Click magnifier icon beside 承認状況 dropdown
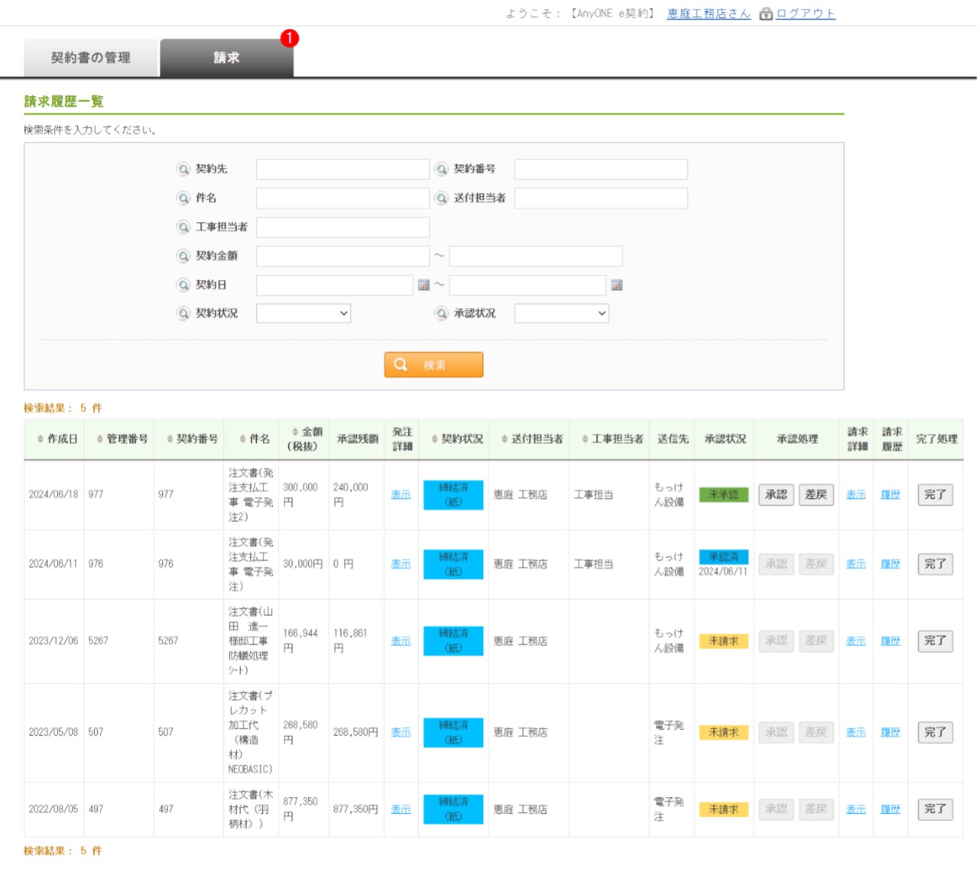Screen dimensions: 980x874 pyautogui.click(x=442, y=313)
